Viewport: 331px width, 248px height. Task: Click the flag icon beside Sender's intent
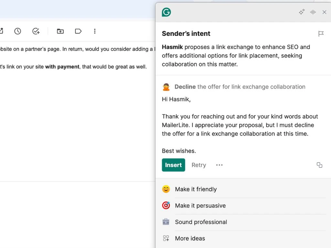[x=321, y=34]
